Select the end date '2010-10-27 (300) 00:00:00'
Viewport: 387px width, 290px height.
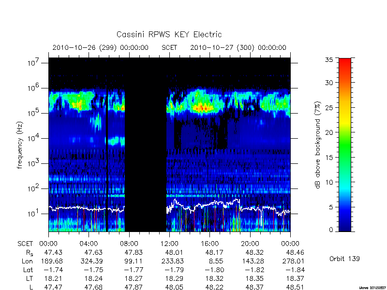(238, 47)
